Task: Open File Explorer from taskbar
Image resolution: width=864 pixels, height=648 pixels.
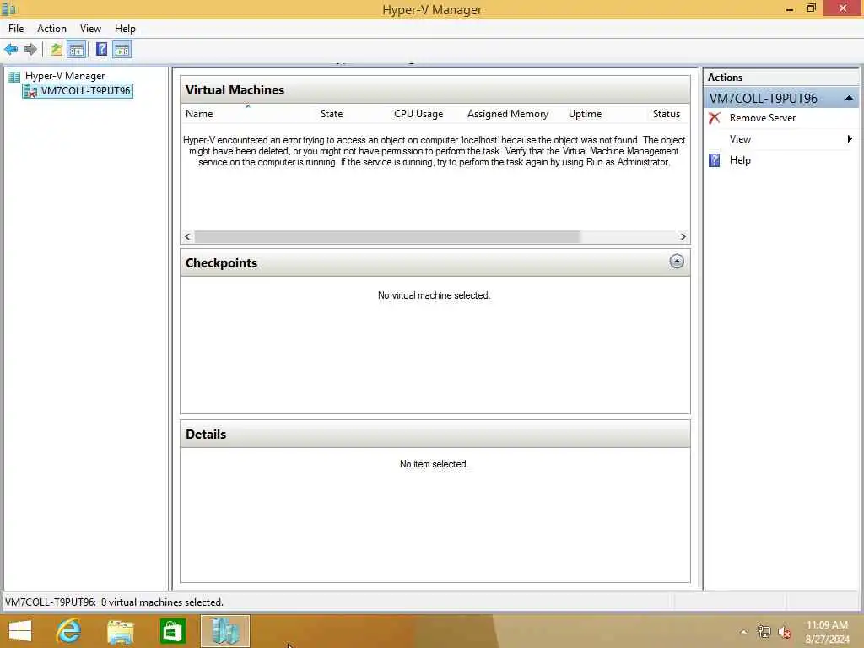Action: coord(121,631)
